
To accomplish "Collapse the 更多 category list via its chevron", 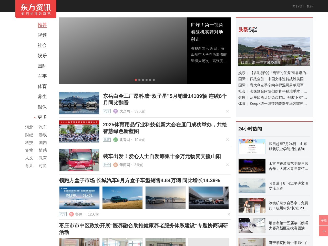I will point(35,118).
